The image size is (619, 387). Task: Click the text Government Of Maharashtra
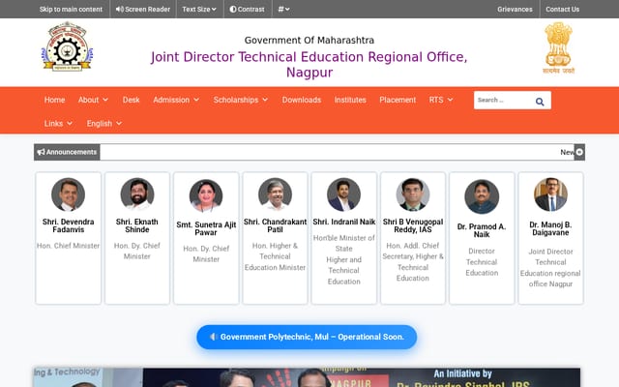point(309,41)
